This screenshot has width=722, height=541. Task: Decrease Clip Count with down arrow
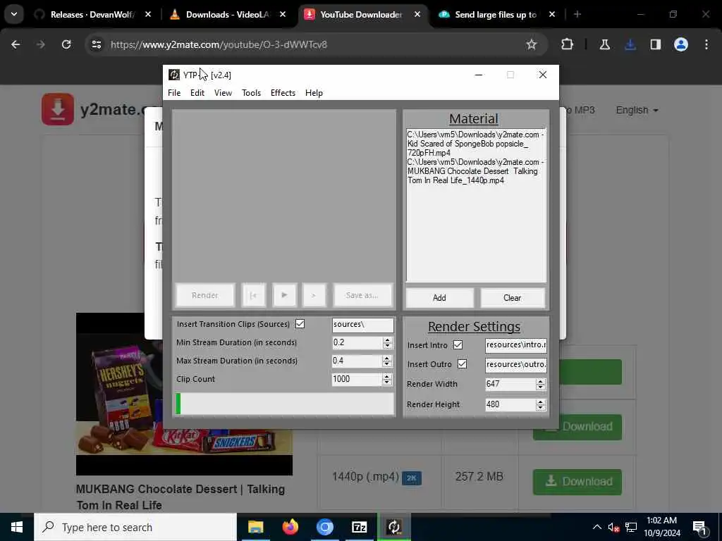coord(387,383)
